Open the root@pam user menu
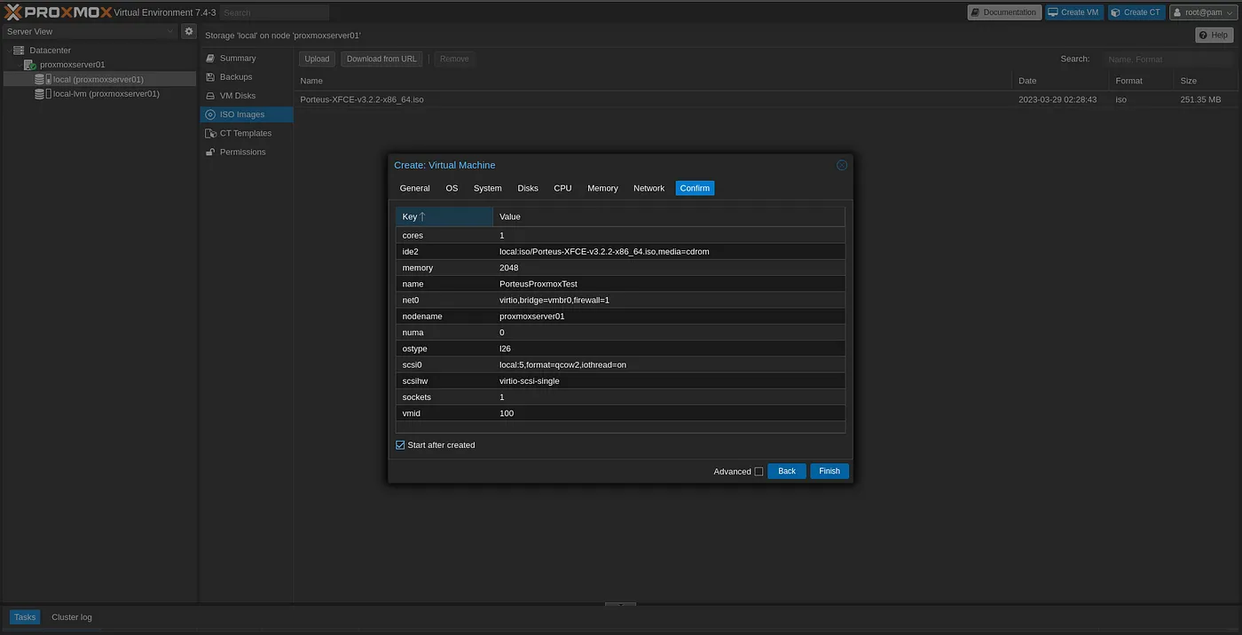The image size is (1242, 635). [1203, 12]
